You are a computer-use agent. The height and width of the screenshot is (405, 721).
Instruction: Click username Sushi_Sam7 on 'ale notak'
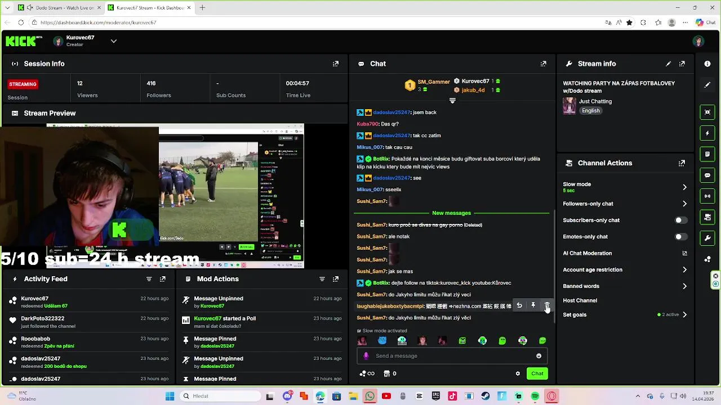[371, 236]
